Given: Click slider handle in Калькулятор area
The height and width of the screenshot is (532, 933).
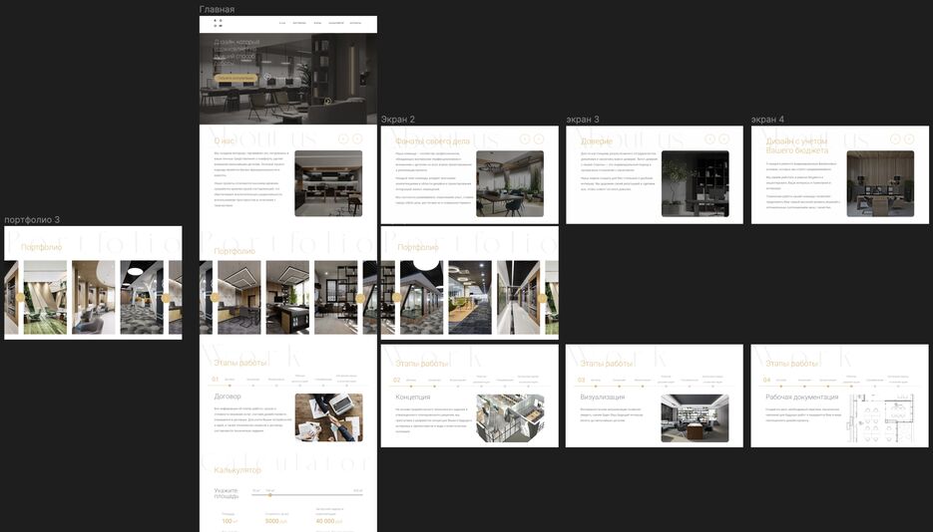Looking at the screenshot, I should click(270, 494).
